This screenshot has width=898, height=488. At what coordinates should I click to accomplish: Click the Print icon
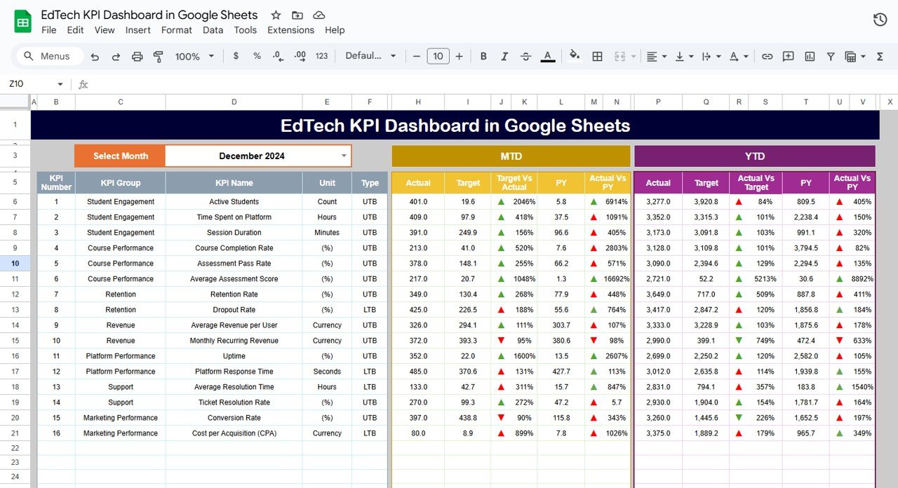pos(137,56)
